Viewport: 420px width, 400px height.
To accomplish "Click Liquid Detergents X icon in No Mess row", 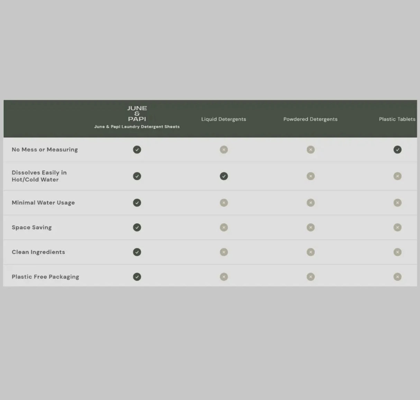I will [x=224, y=150].
